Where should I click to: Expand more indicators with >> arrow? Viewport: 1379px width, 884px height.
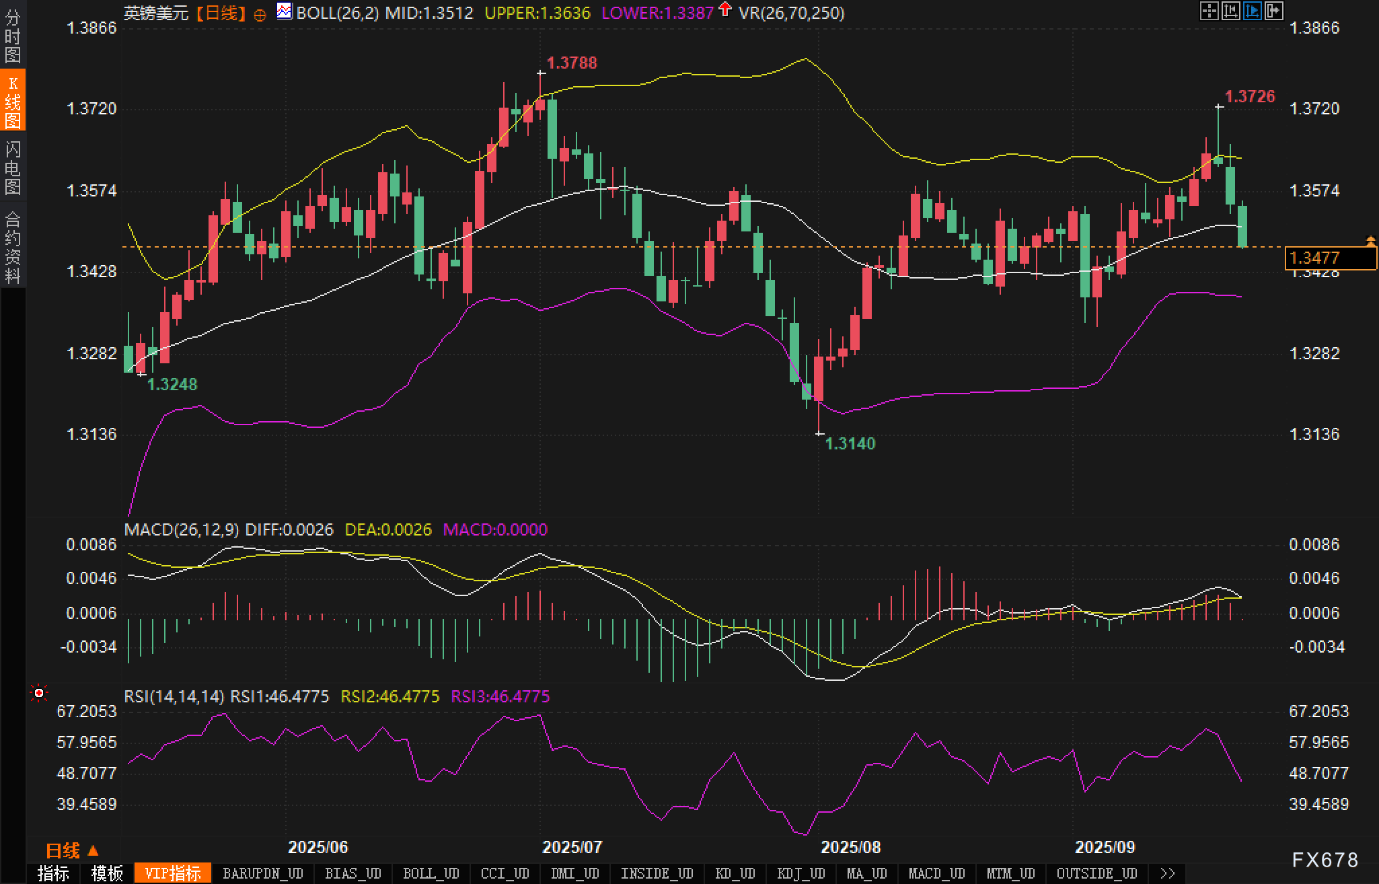[1167, 873]
